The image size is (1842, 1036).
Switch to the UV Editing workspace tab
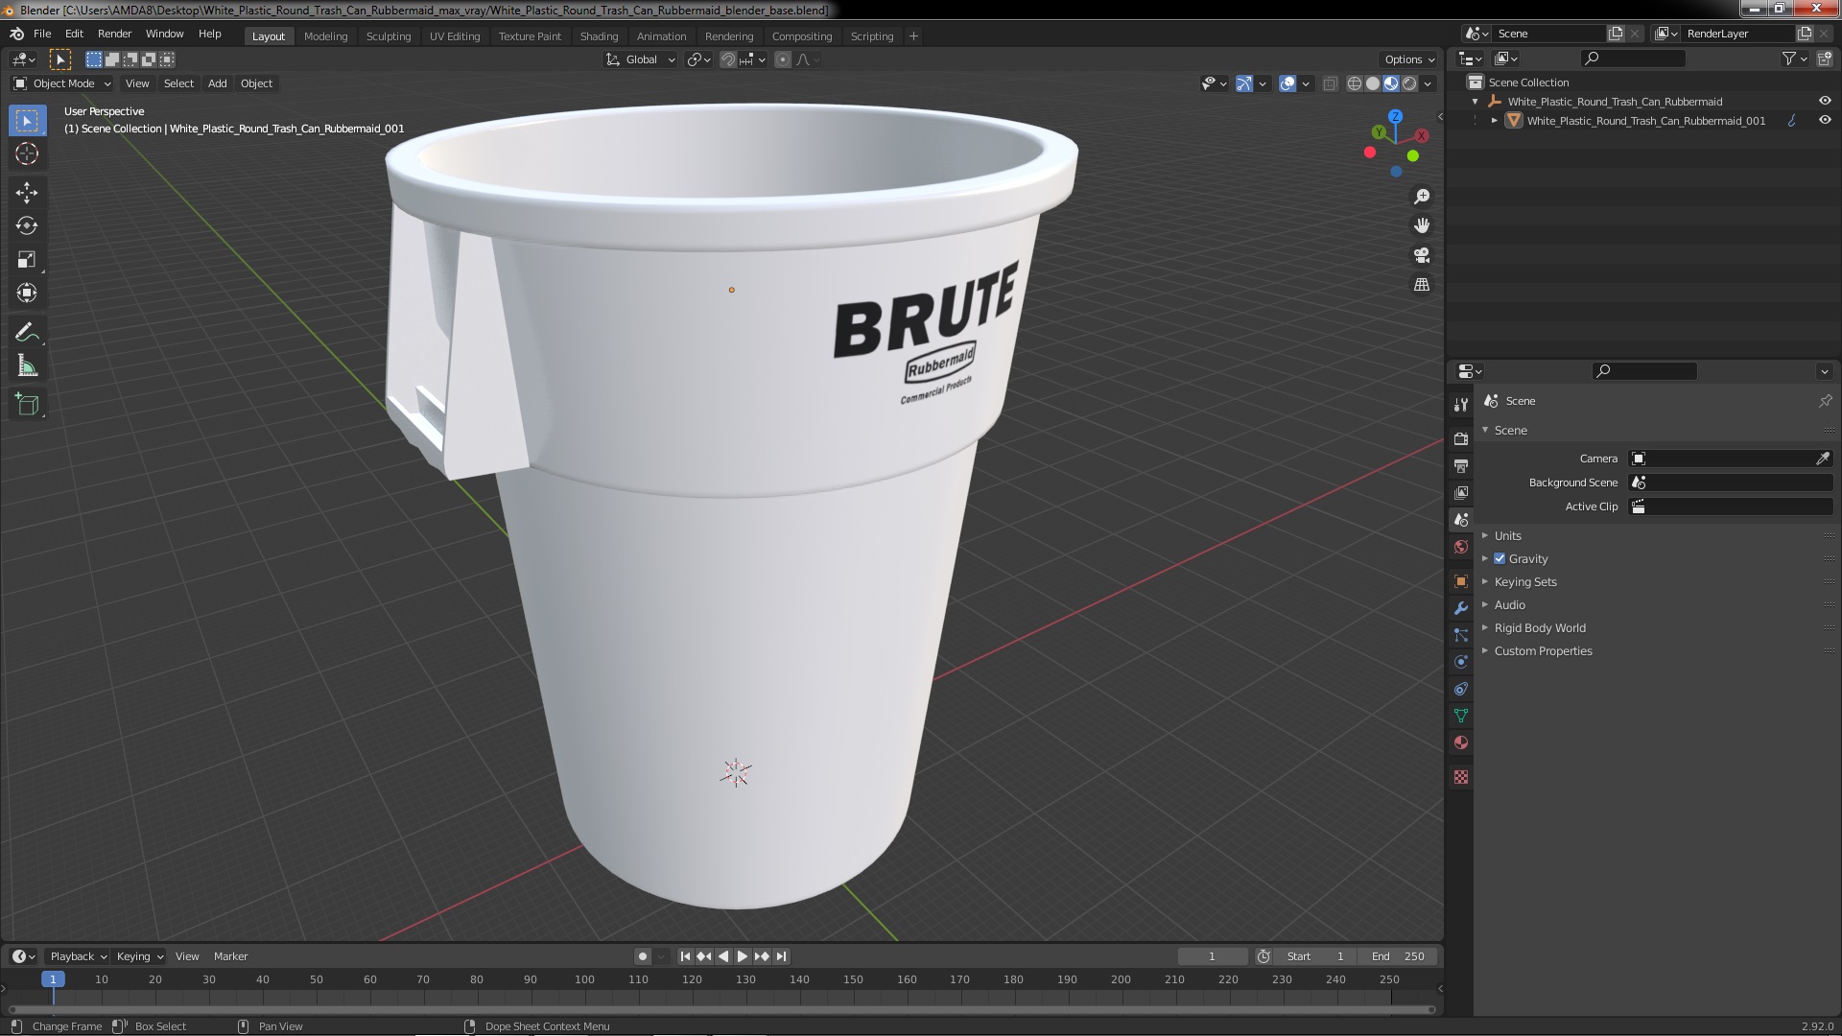tap(455, 36)
